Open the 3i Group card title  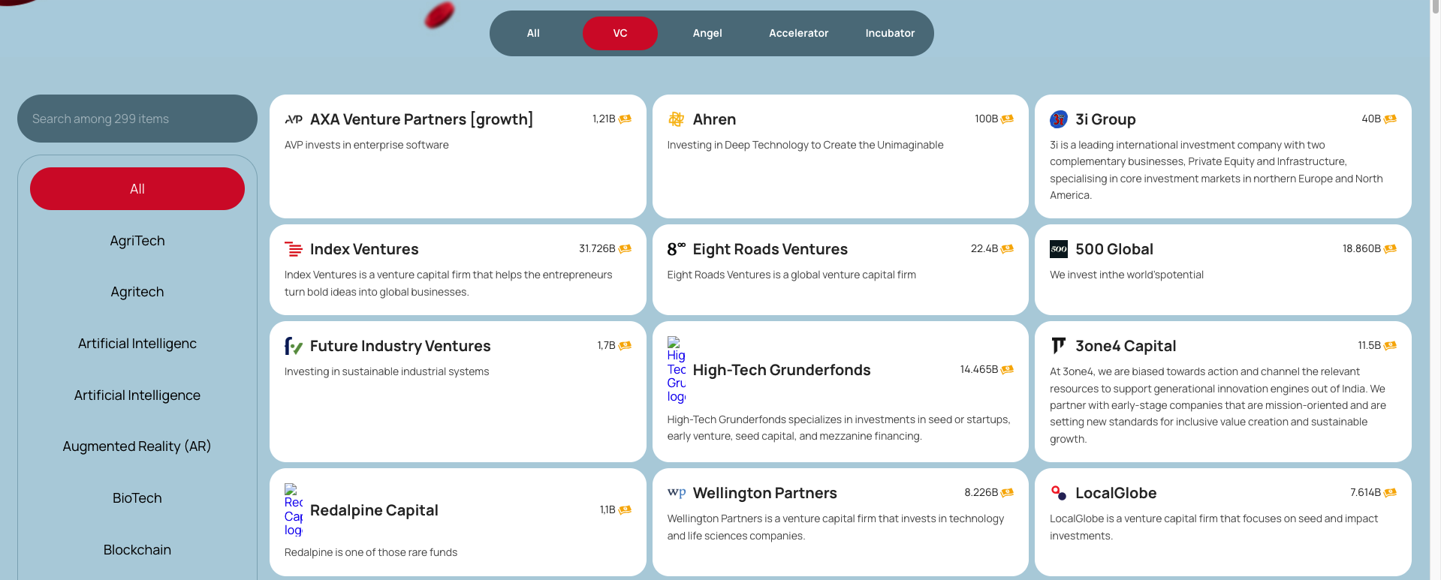click(1105, 119)
